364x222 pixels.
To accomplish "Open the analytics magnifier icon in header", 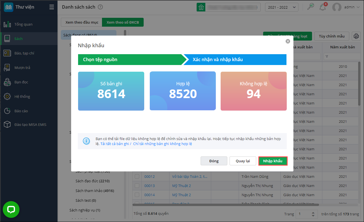I will (311, 7).
